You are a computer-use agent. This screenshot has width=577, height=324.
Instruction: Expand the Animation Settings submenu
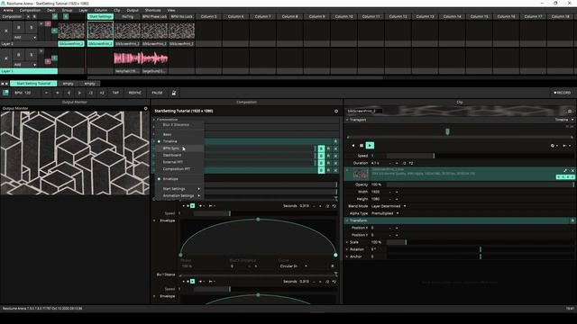coord(179,196)
